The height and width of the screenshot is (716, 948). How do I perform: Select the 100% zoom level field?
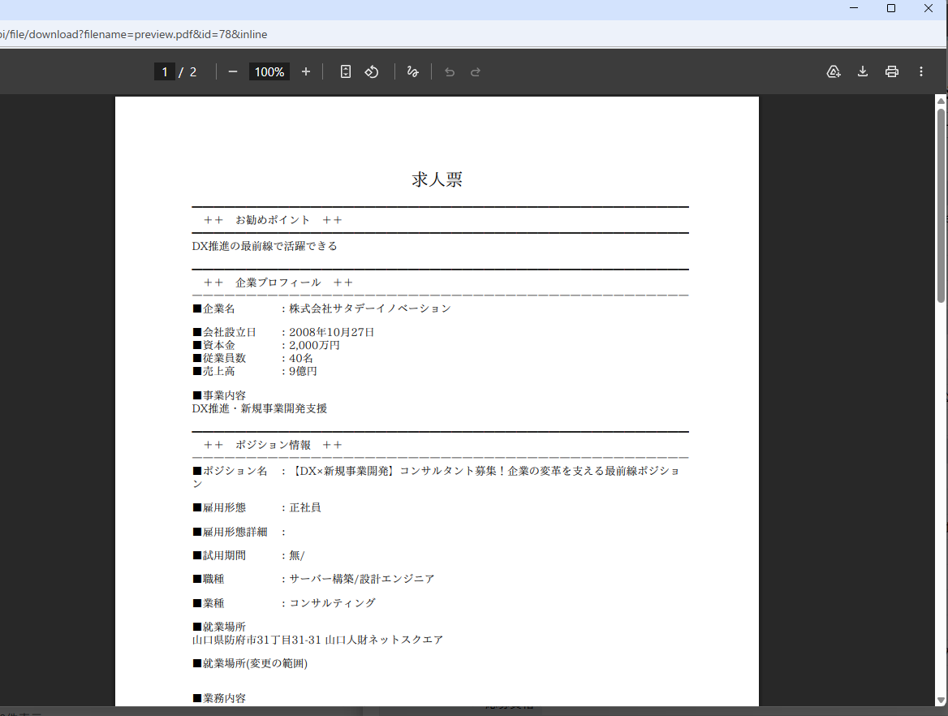point(269,72)
